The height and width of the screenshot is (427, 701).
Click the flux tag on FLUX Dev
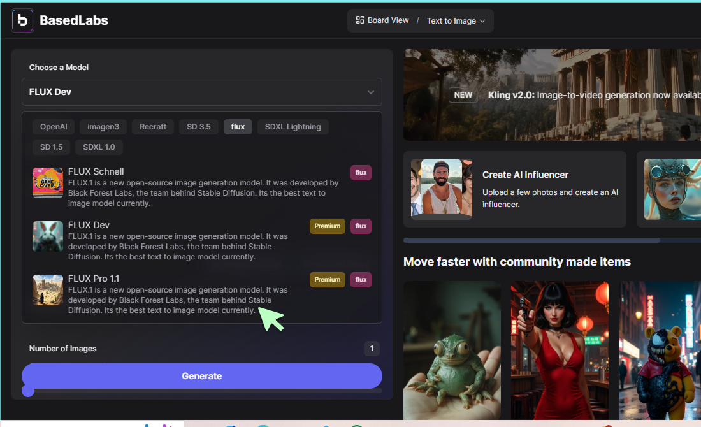tap(361, 226)
